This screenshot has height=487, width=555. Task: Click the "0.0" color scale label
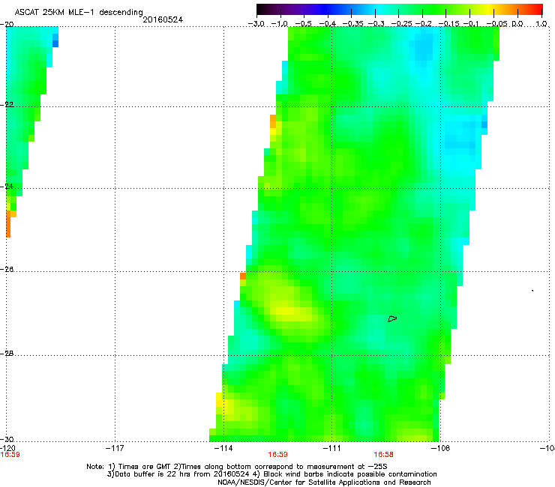coord(517,24)
